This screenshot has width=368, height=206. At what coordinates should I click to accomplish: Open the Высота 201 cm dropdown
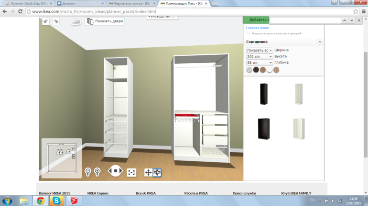coord(259,57)
